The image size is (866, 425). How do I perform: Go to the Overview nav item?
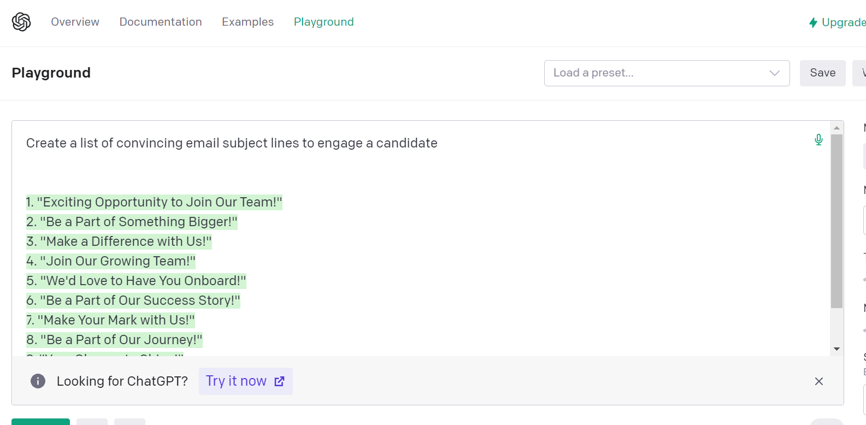pos(75,22)
